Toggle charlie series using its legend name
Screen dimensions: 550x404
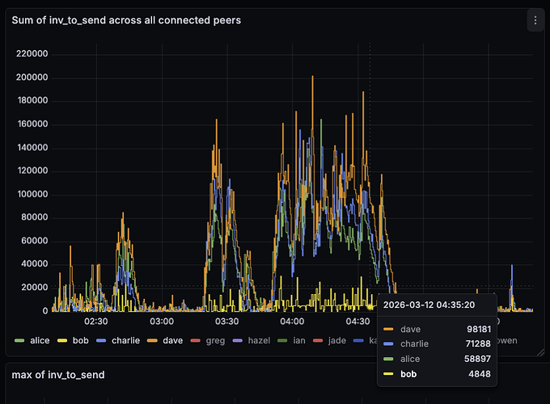125,341
